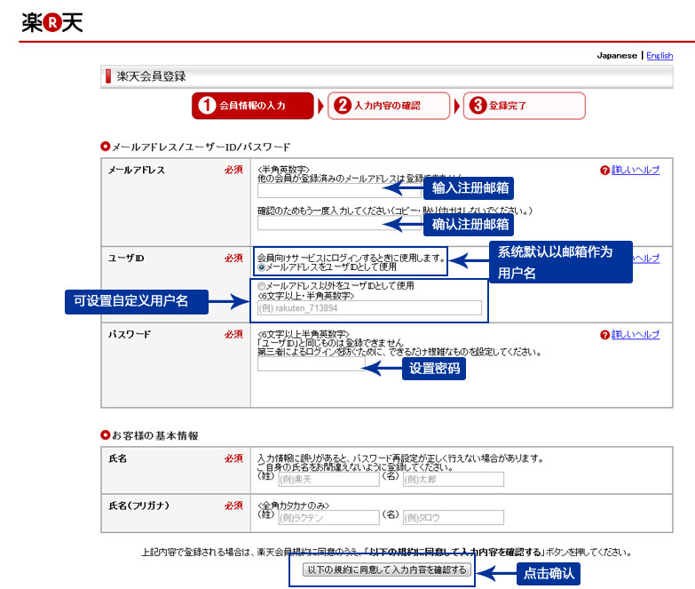
Task: Open 詳しいヘルプ link for password
Action: [x=635, y=335]
